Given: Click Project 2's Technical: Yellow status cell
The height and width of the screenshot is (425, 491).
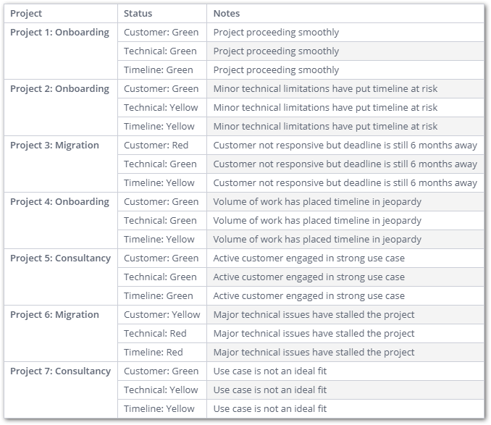Looking at the screenshot, I should point(161,108).
